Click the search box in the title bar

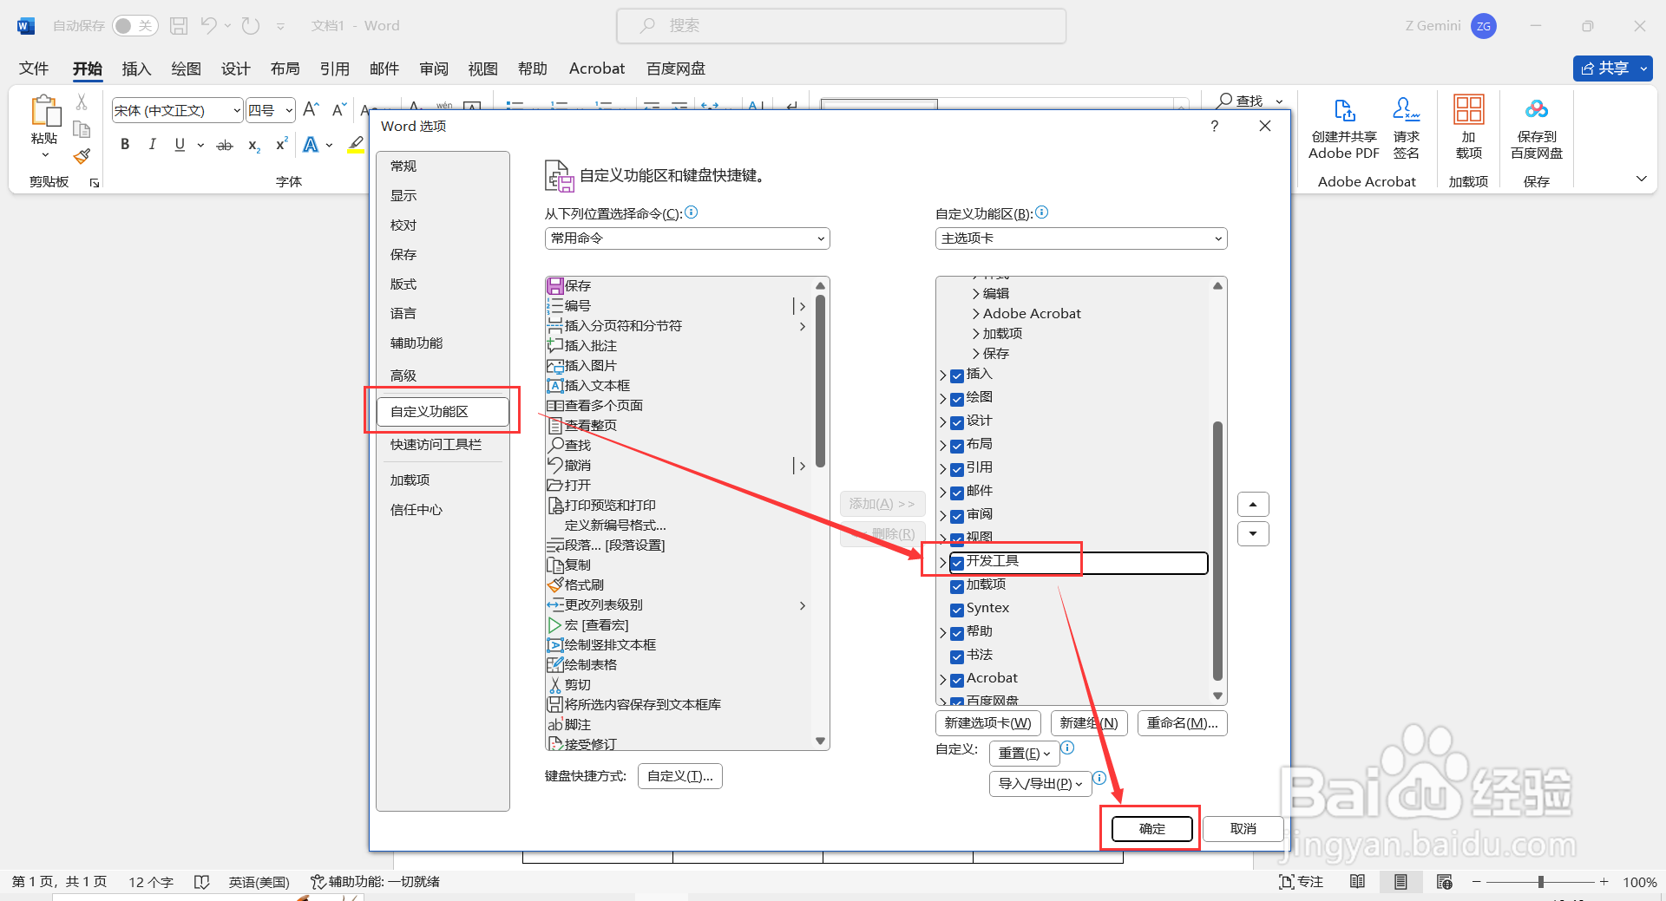(x=841, y=26)
